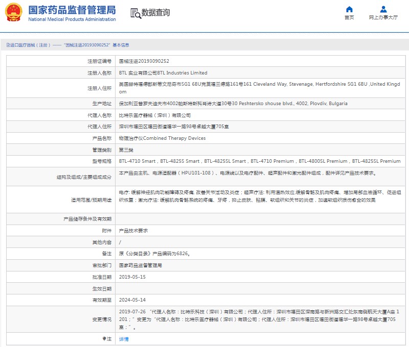Click the 注册人名称 label

pyautogui.click(x=99, y=73)
